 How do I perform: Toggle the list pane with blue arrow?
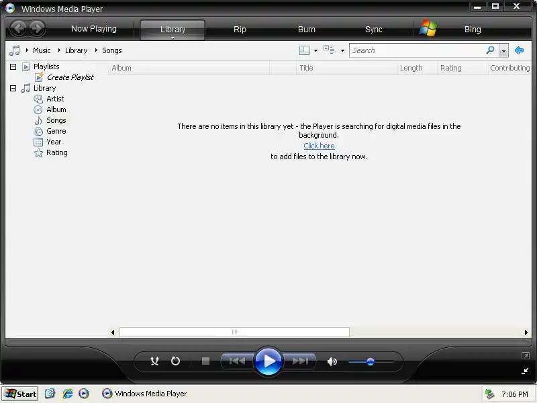pos(519,50)
